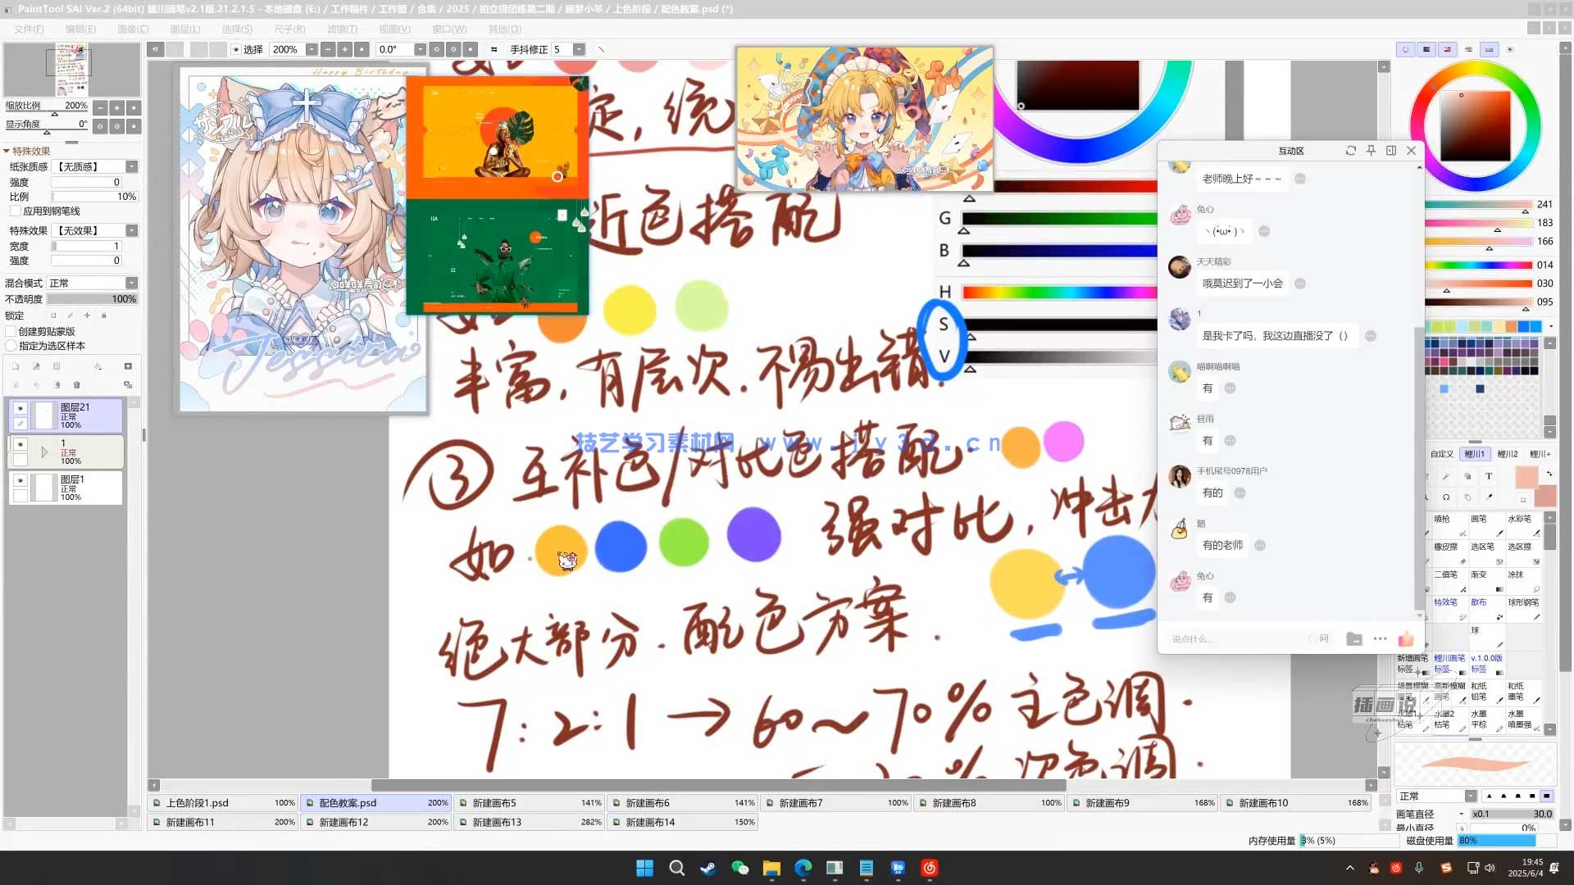The image size is (1574, 885).
Task: Select the 选区笔 selection pen
Action: 1481,547
